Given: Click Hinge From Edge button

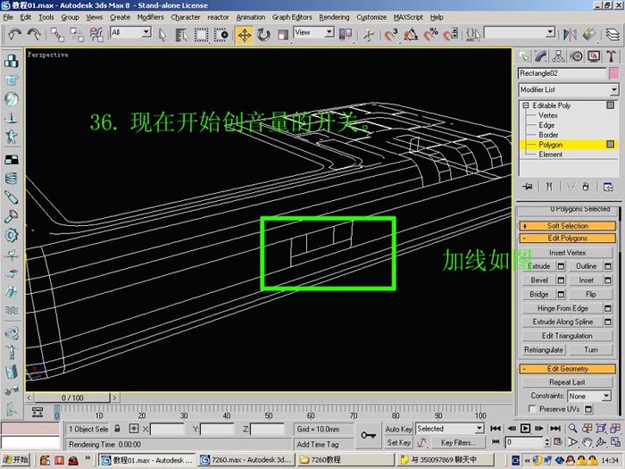Looking at the screenshot, I should [562, 308].
